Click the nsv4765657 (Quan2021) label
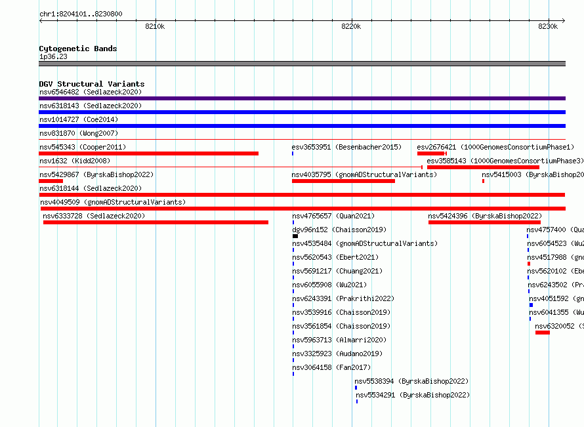Viewport: 584px width, 427px height. click(333, 216)
